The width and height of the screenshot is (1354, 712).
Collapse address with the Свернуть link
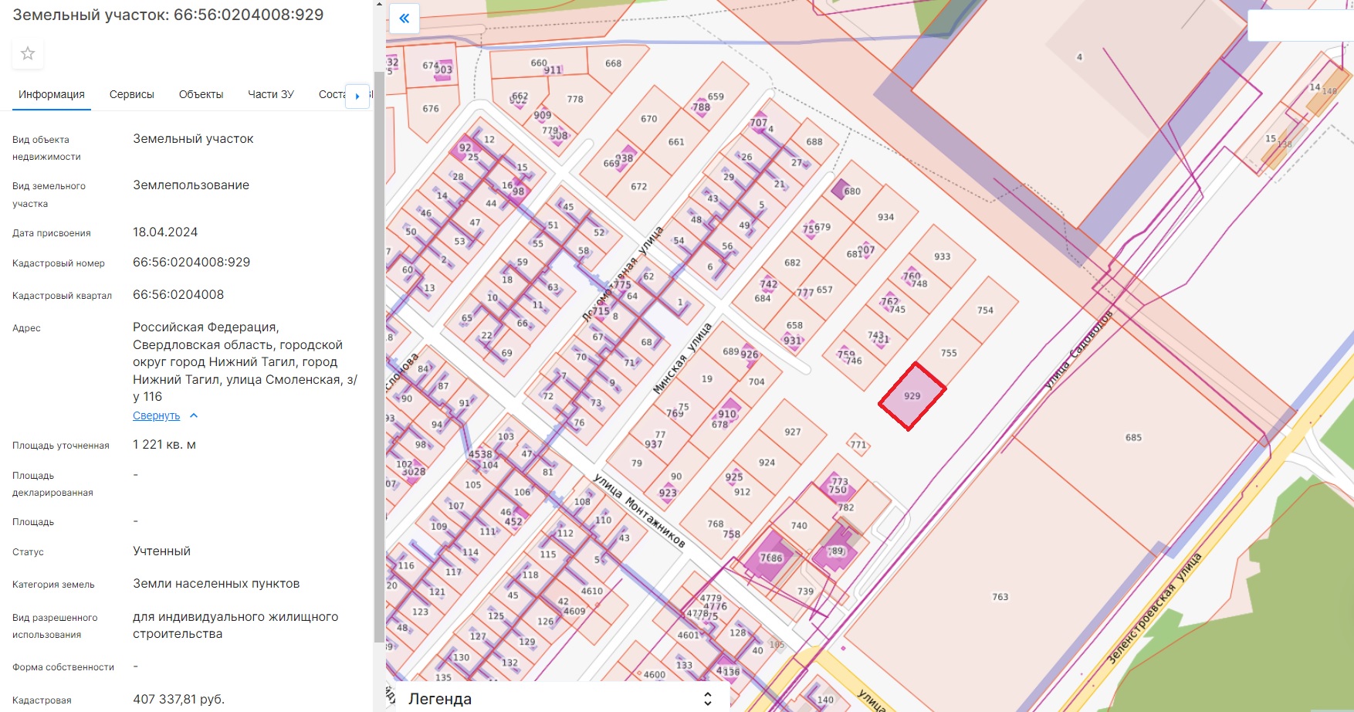156,415
